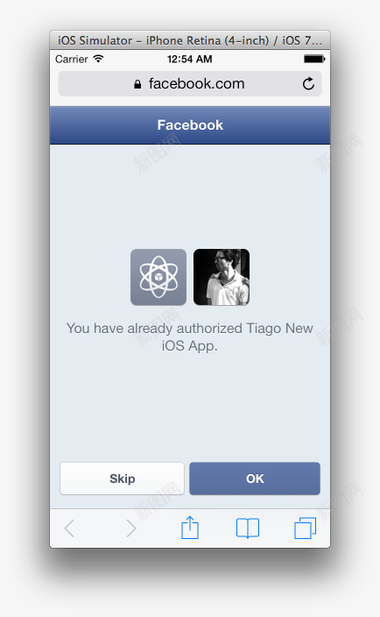The image size is (380, 617).
Task: Go back using Safari's back arrow
Action: tap(69, 528)
